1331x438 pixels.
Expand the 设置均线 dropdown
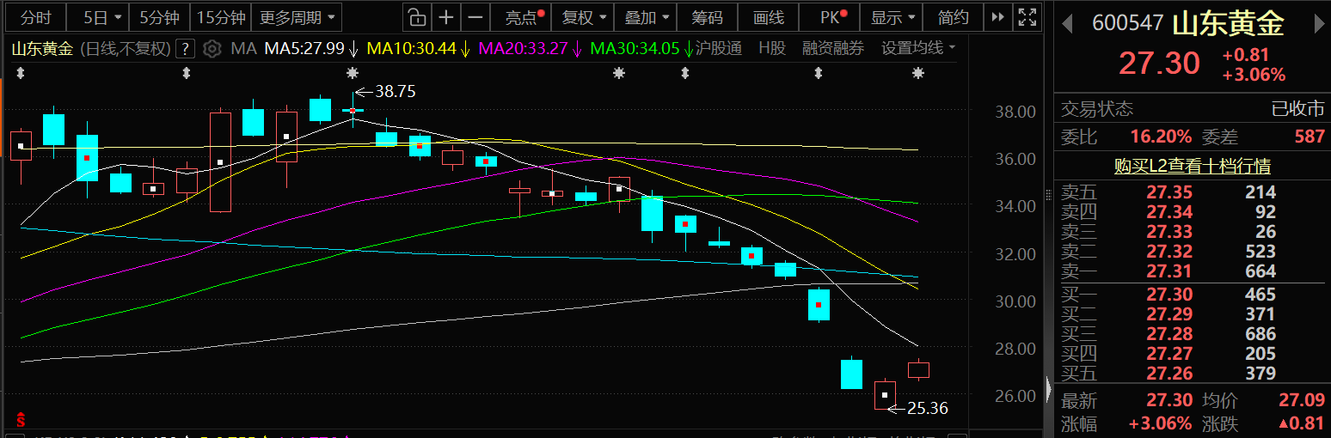coord(918,49)
